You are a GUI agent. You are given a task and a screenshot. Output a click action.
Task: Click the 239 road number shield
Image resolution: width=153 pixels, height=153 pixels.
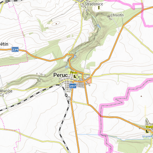click(x=15, y=49)
